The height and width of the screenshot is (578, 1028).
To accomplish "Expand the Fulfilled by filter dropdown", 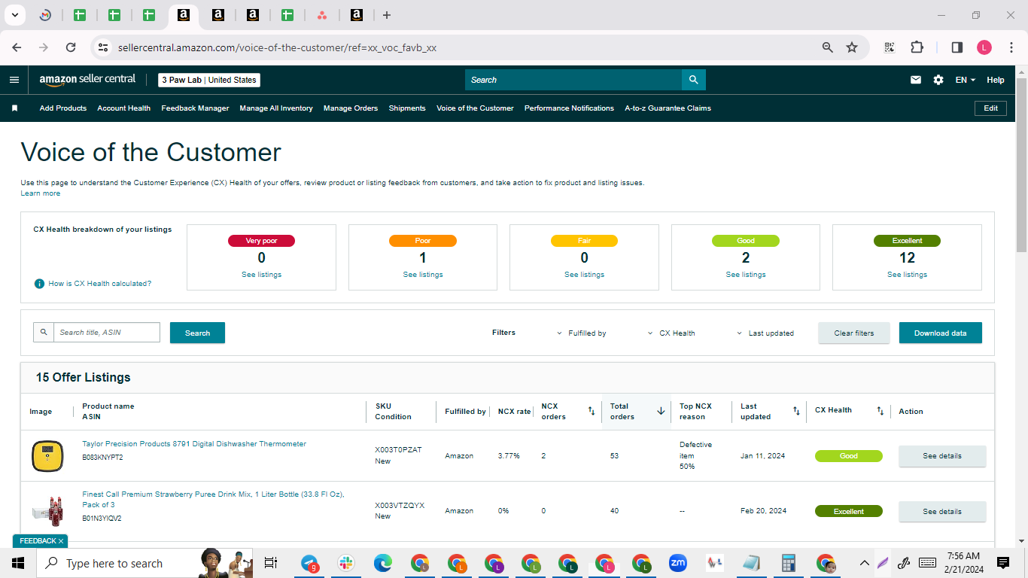I will tap(581, 333).
